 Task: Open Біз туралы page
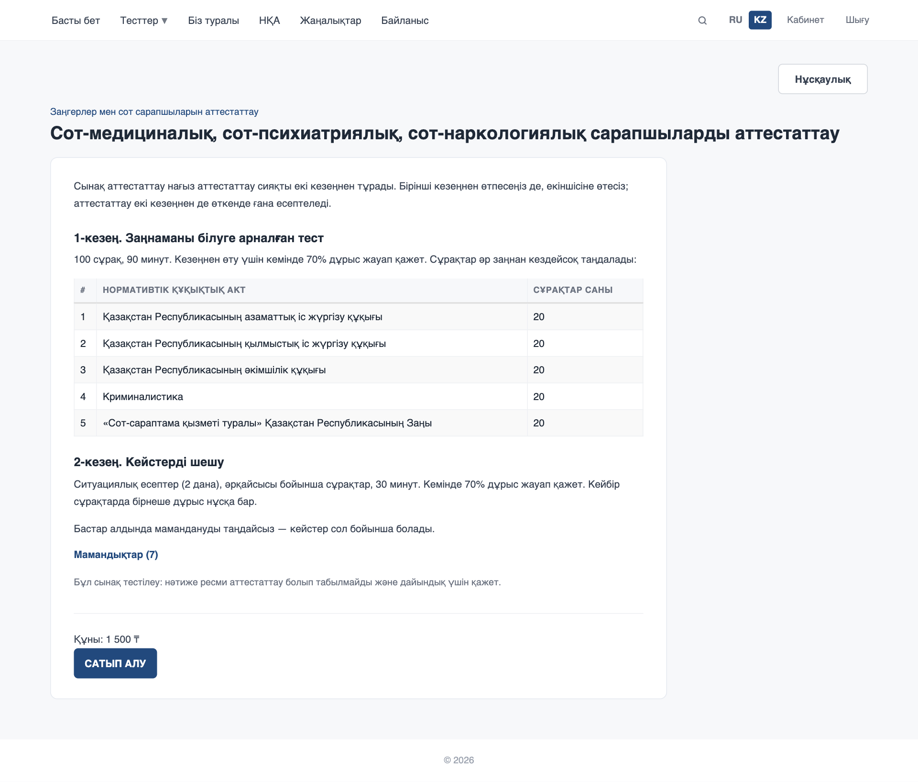coord(213,21)
